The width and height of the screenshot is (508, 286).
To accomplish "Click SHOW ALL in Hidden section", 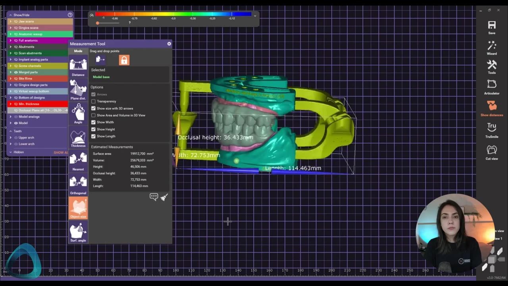I will tap(61, 153).
